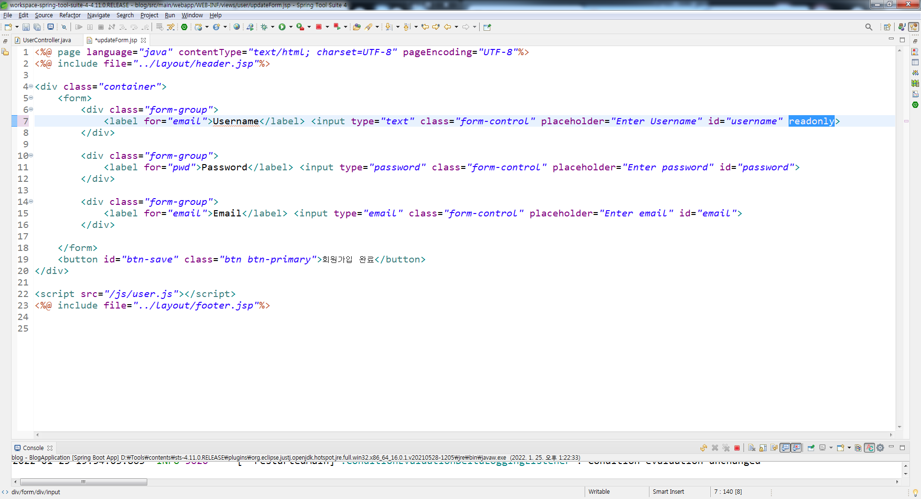
Task: Click the right sidebar green Spring power icon
Action: coord(915,105)
